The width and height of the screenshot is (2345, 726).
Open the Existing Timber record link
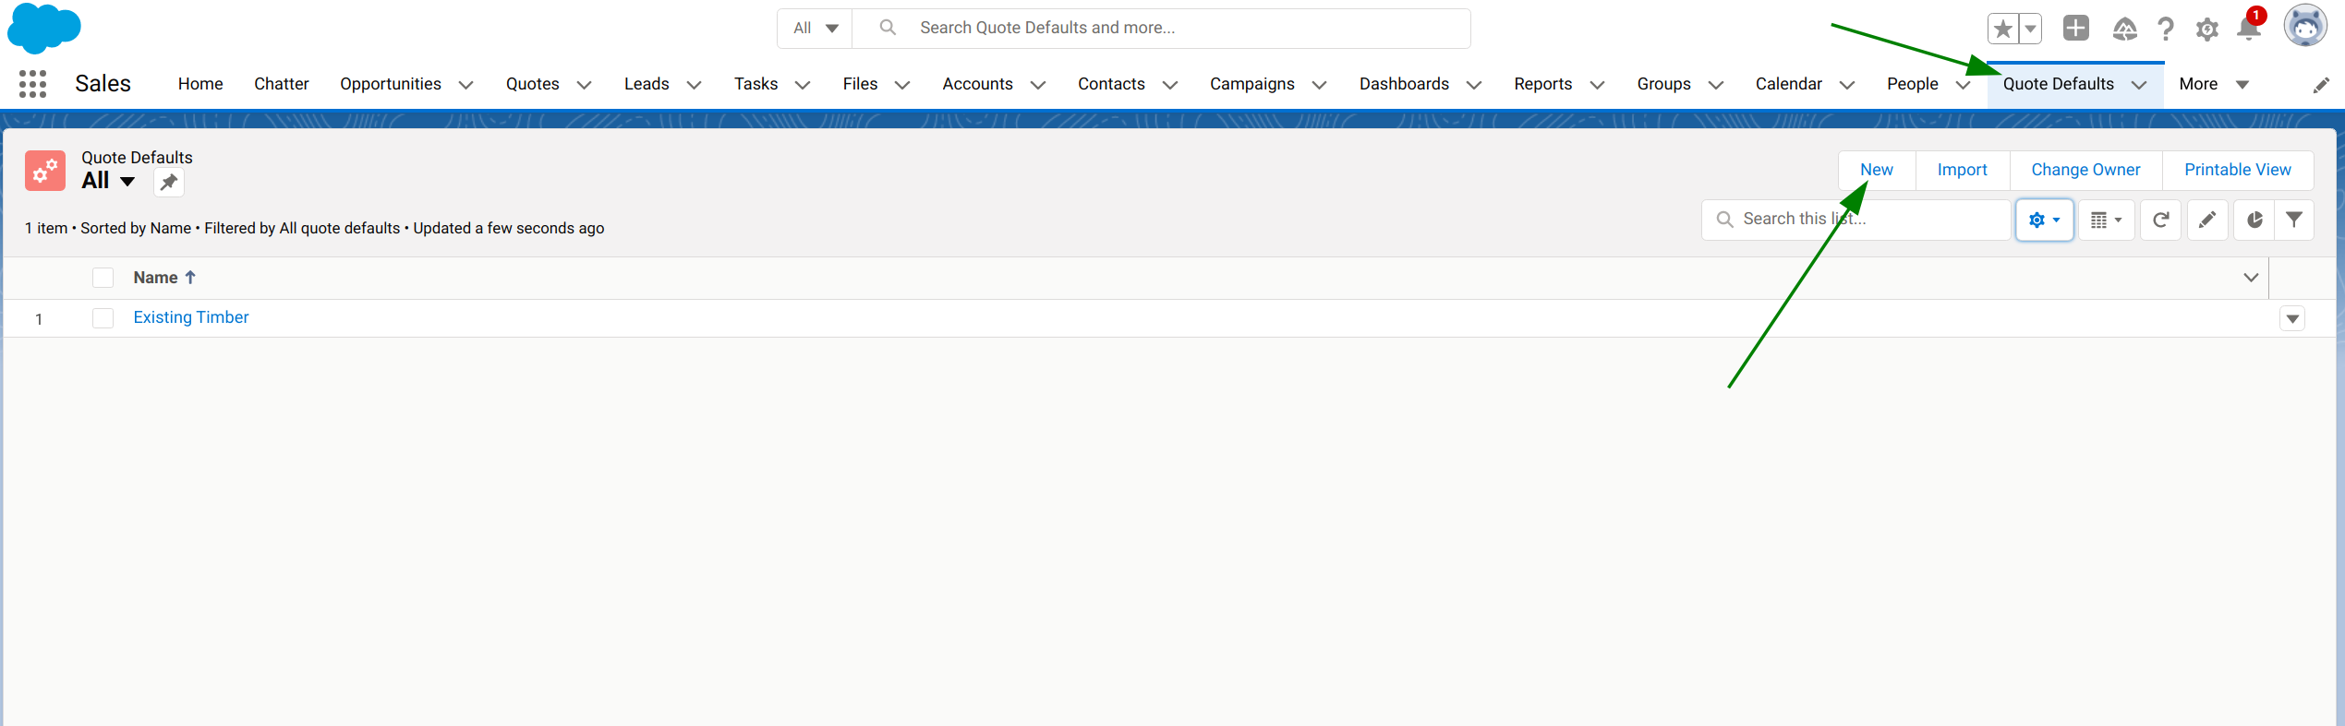tap(191, 317)
